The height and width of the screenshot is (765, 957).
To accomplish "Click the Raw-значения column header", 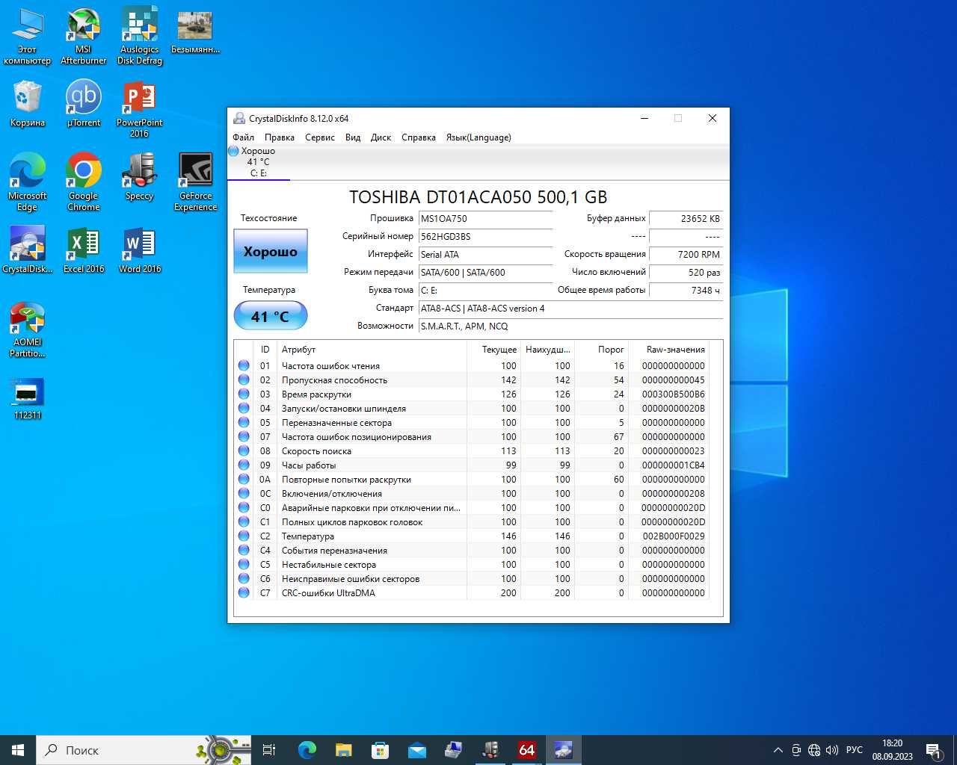I will [668, 350].
